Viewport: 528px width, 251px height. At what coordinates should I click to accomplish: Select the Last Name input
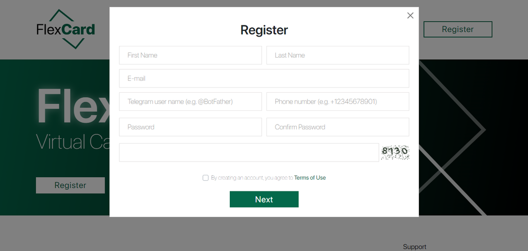337,55
